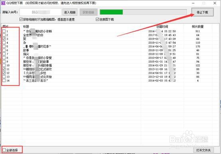Click the photo count 110
The image size is (221, 154).
(197, 43)
